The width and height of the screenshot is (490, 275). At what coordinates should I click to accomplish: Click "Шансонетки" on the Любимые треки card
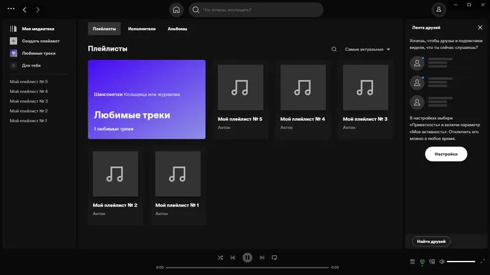(108, 94)
